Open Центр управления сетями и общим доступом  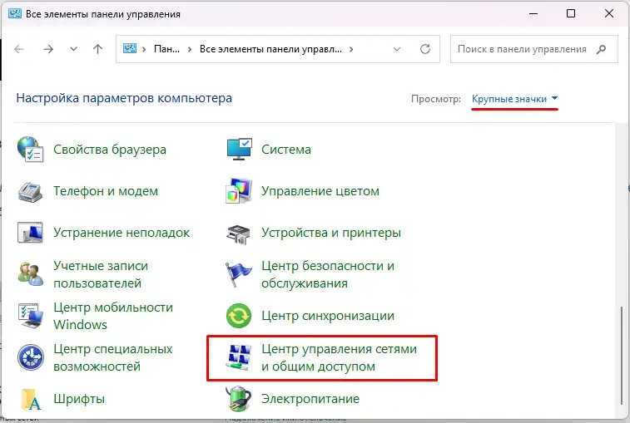coord(339,357)
